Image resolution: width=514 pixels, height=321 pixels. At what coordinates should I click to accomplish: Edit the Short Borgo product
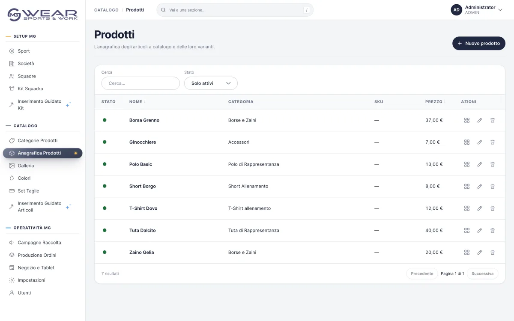tap(480, 186)
